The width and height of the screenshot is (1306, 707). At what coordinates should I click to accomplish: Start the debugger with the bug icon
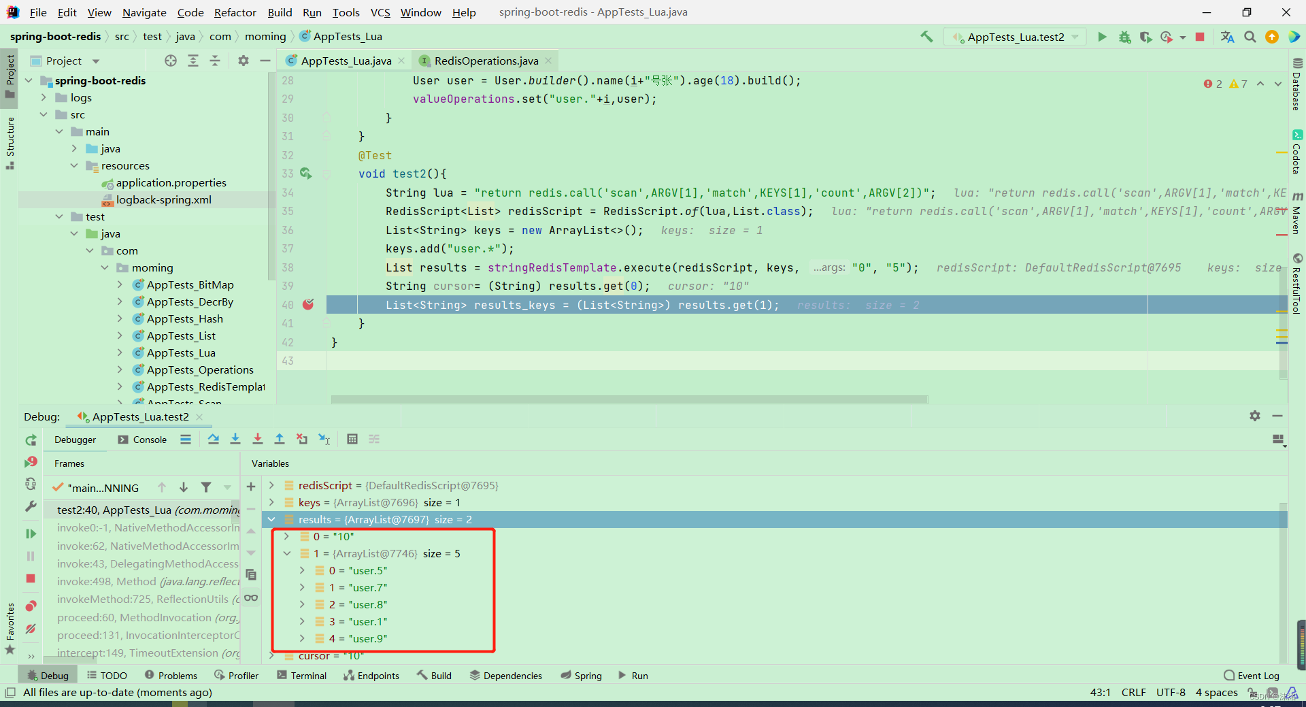click(1124, 37)
